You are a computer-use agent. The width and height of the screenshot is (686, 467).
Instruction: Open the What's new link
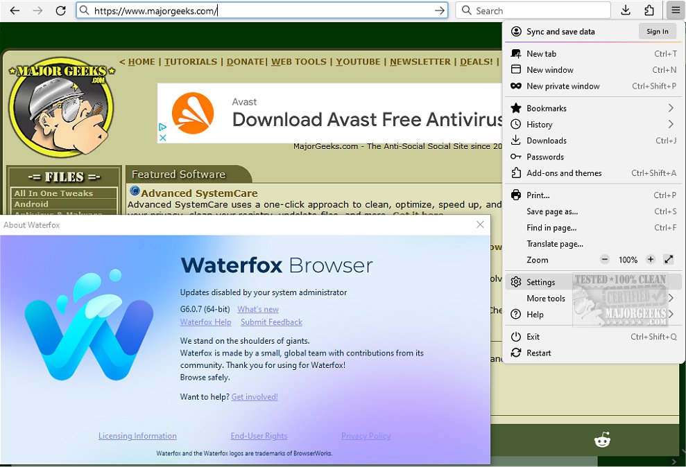[257, 309]
